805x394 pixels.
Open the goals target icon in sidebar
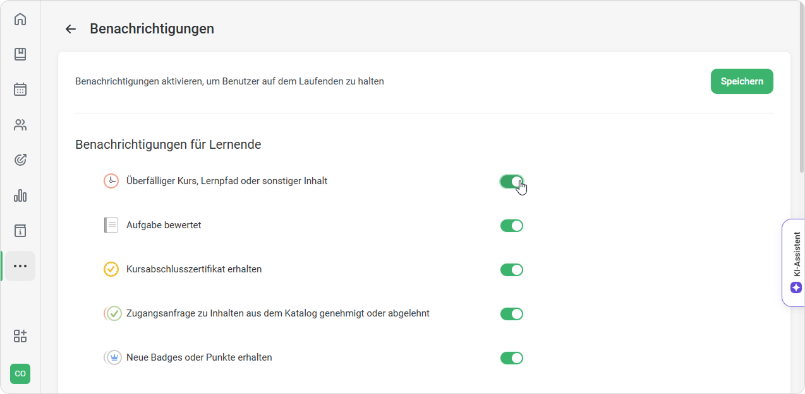[20, 160]
